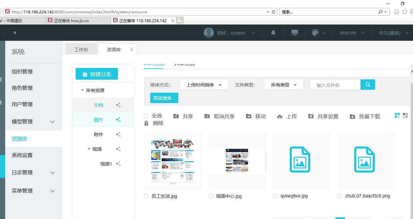Click the 上传 upload toolbar item

pos(287,117)
